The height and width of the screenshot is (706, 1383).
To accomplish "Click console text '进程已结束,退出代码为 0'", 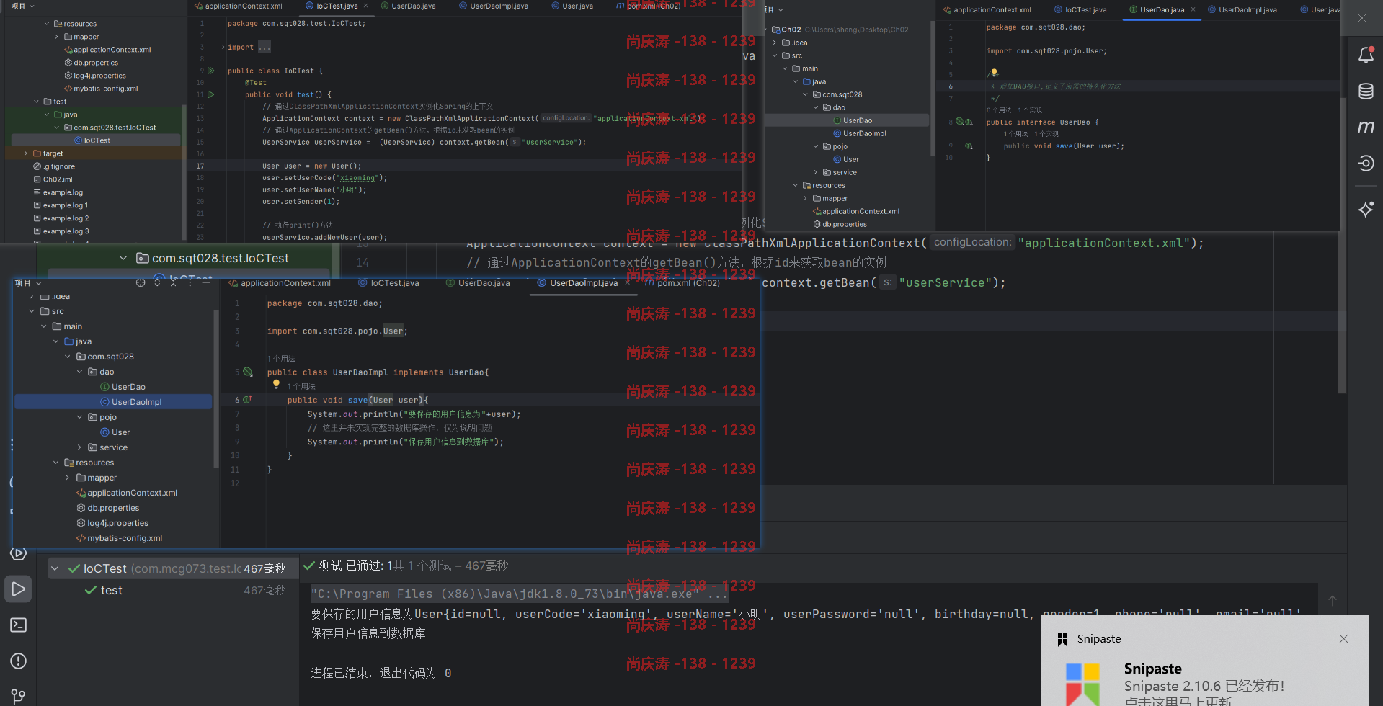I will 381,673.
